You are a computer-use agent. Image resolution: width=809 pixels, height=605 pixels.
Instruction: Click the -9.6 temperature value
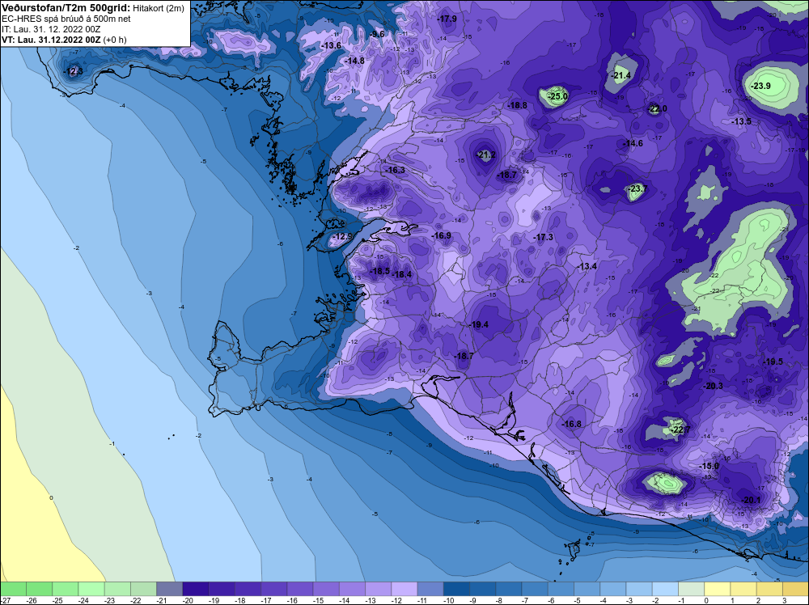pos(377,34)
